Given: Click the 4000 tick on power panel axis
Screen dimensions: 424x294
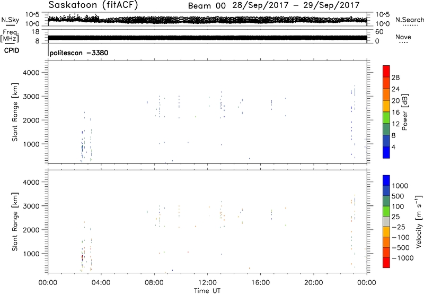Looking at the screenshot, I should pos(31,73).
